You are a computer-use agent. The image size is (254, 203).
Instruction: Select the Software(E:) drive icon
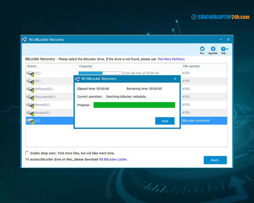(x=30, y=89)
